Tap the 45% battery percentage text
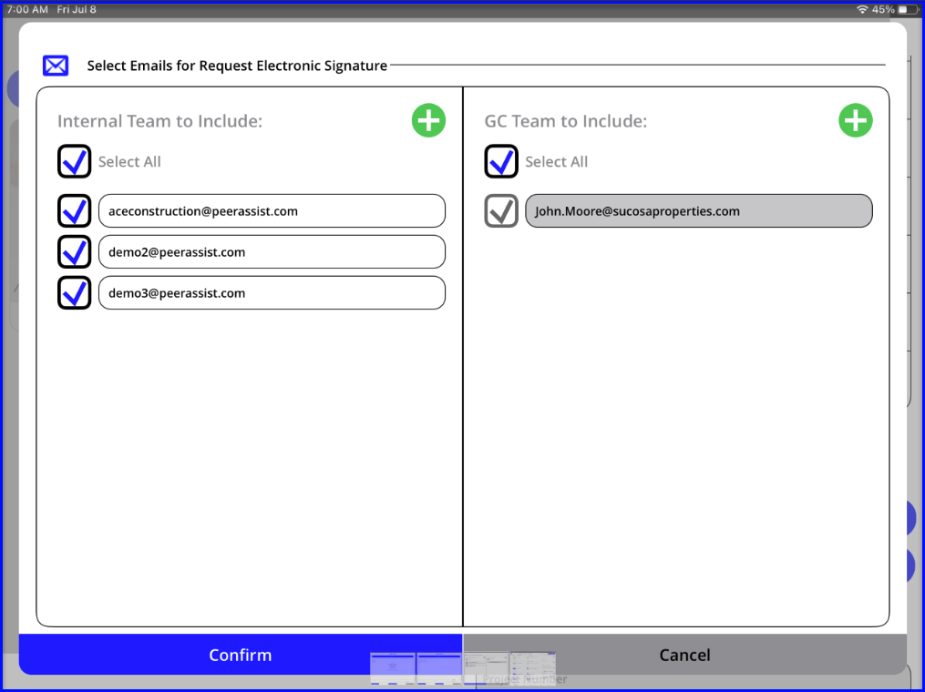The image size is (925, 692). 883,9
